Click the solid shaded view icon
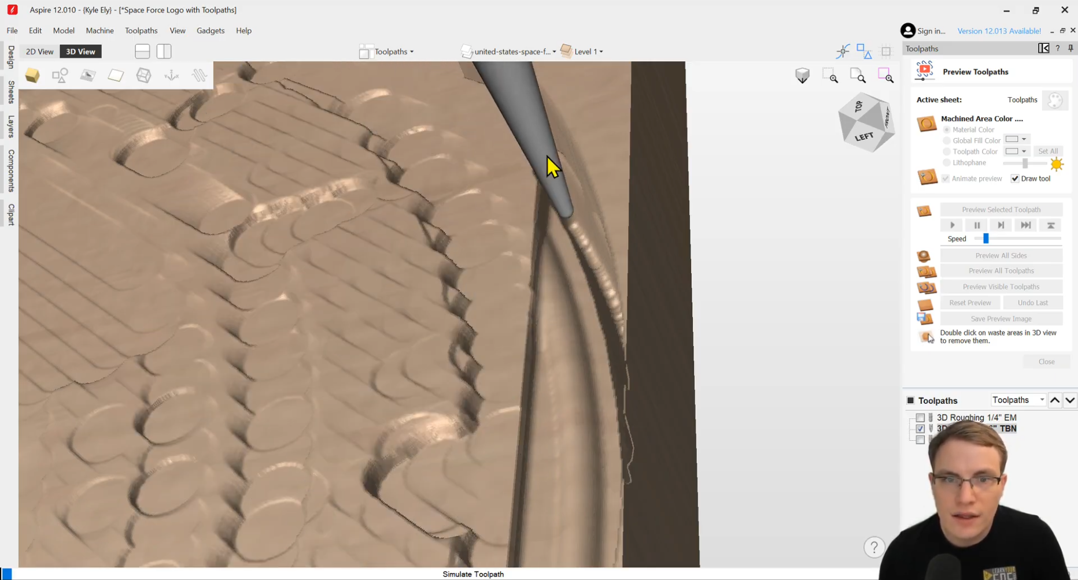Screen dimensions: 1078x580 click(x=32, y=75)
